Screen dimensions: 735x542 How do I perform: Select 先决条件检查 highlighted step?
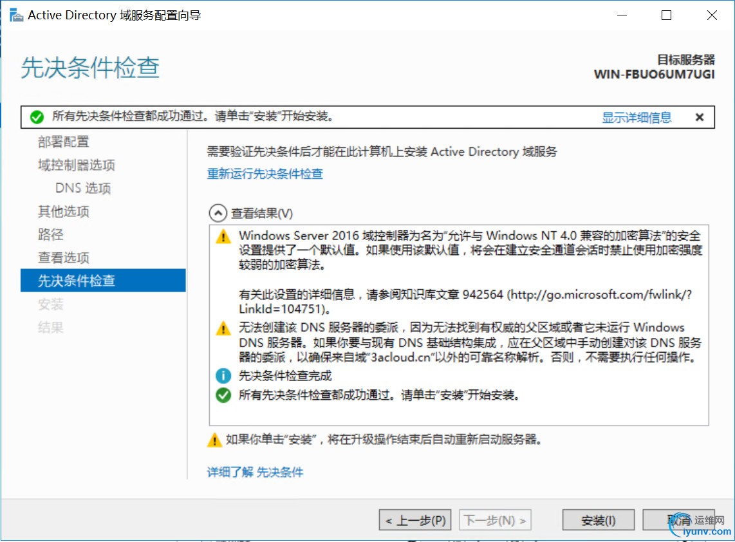pyautogui.click(x=103, y=281)
